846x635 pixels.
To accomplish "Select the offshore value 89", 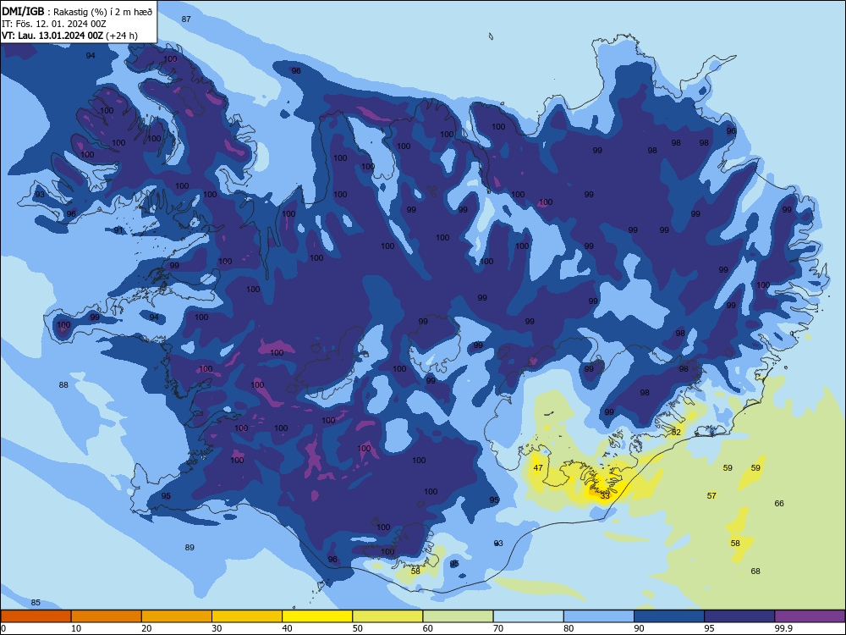I will 190,547.
